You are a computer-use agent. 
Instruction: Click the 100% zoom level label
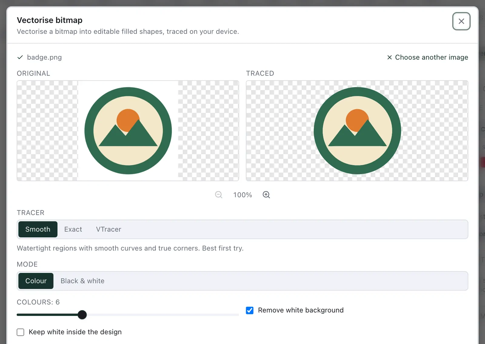(242, 195)
